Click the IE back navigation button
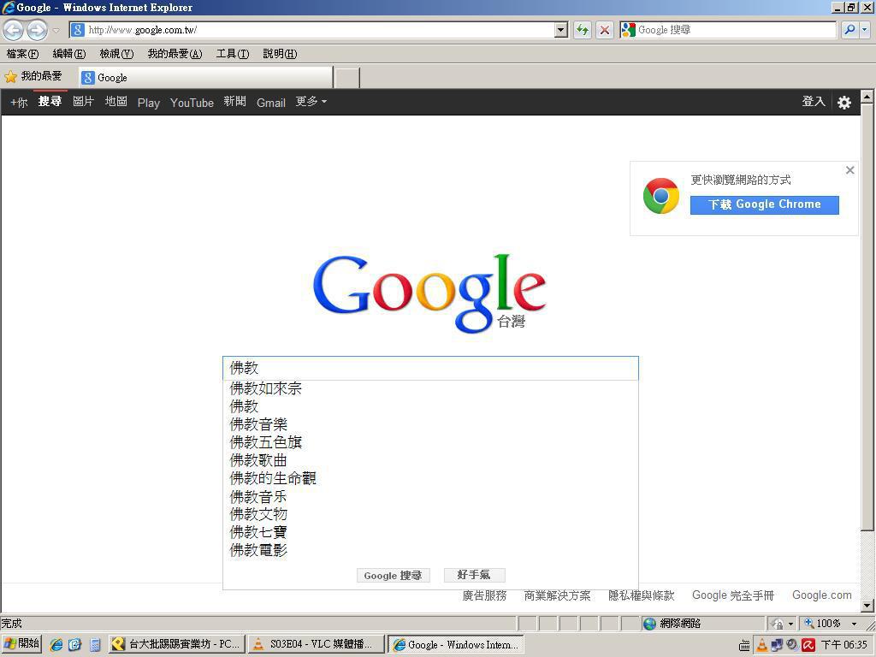The image size is (876, 657). click(13, 30)
